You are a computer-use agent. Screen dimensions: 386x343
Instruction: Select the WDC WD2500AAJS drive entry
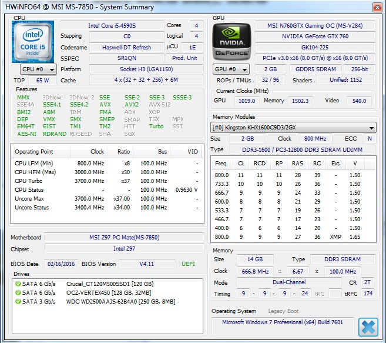point(108,301)
